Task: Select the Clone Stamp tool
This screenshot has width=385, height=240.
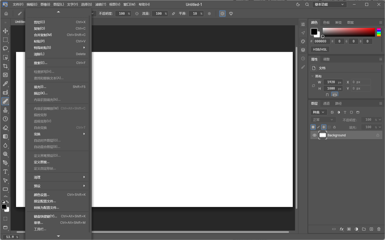Action: [5, 110]
